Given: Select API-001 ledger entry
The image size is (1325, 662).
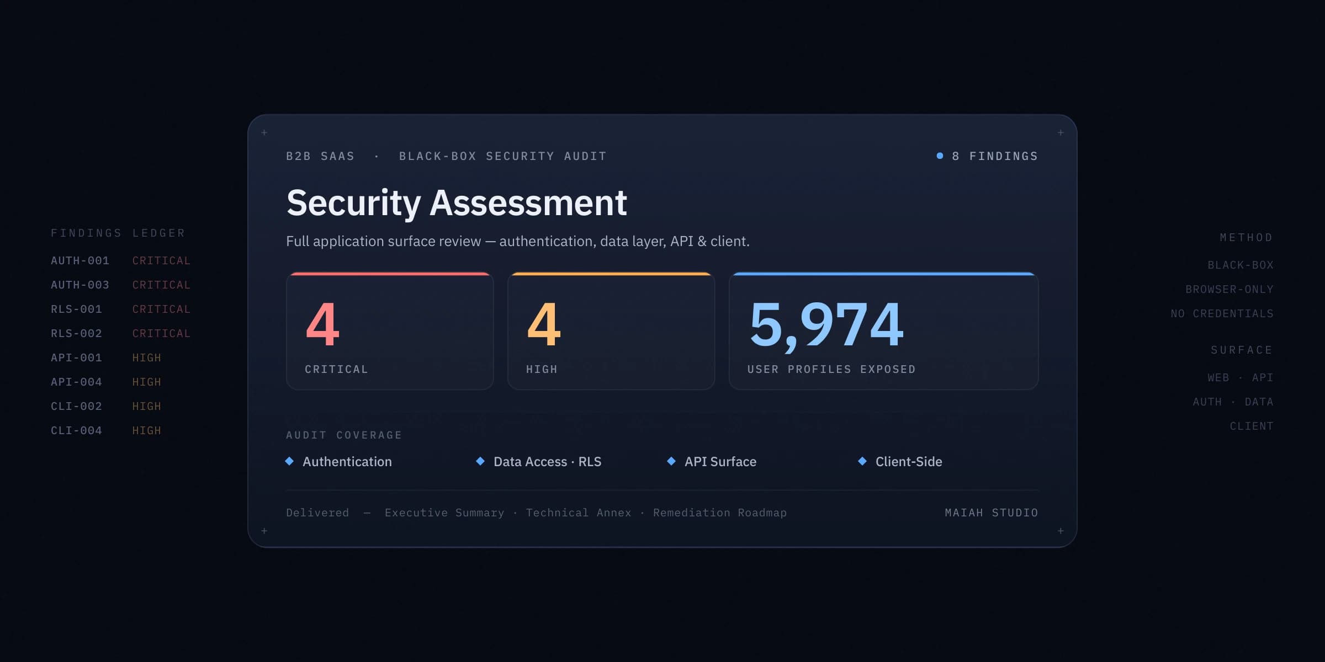Looking at the screenshot, I should [x=76, y=357].
